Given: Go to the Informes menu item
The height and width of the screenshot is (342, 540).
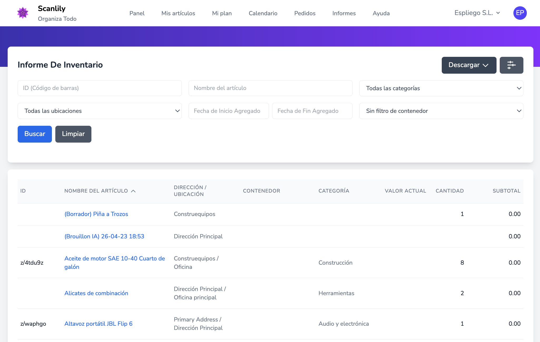Looking at the screenshot, I should pos(344,13).
